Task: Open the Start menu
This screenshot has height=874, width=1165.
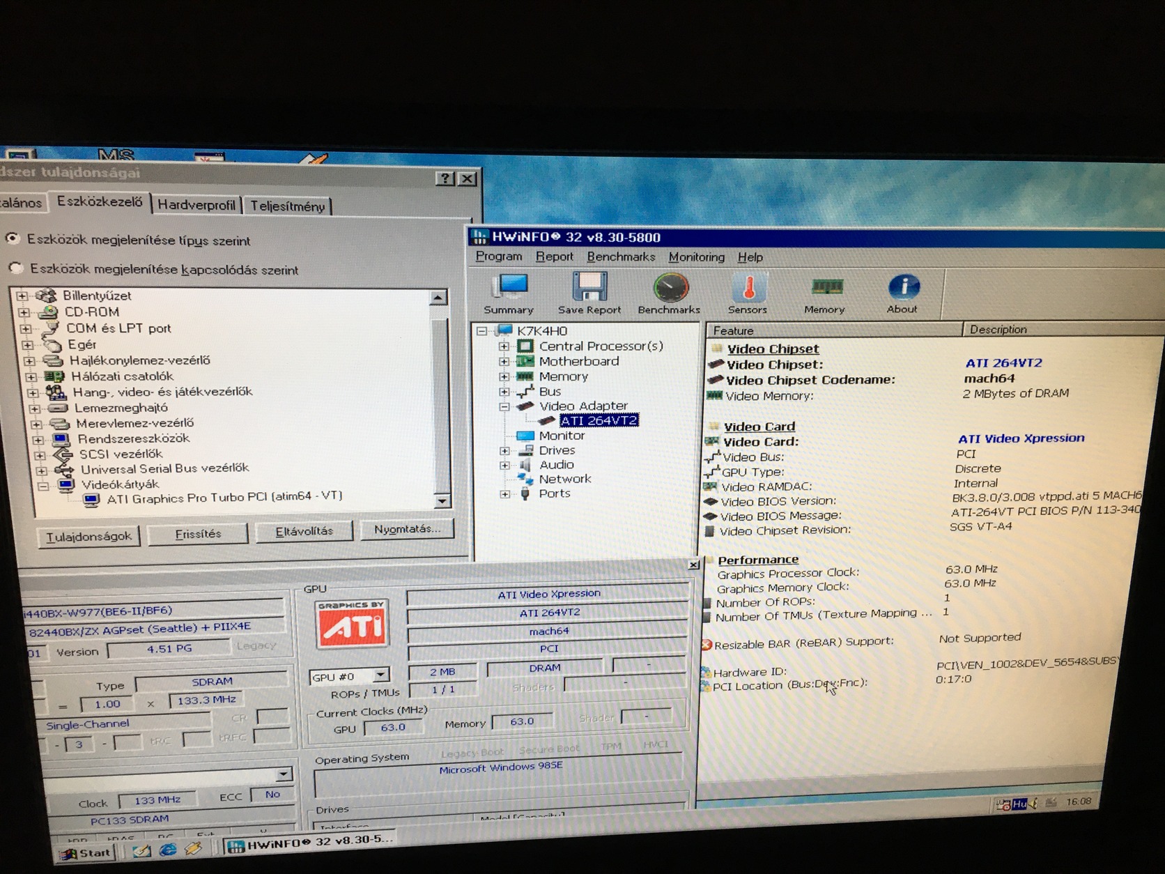Action: click(x=86, y=853)
